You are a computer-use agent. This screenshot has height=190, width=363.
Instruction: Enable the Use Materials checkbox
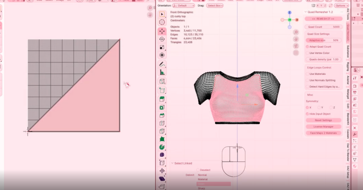pos(307,74)
